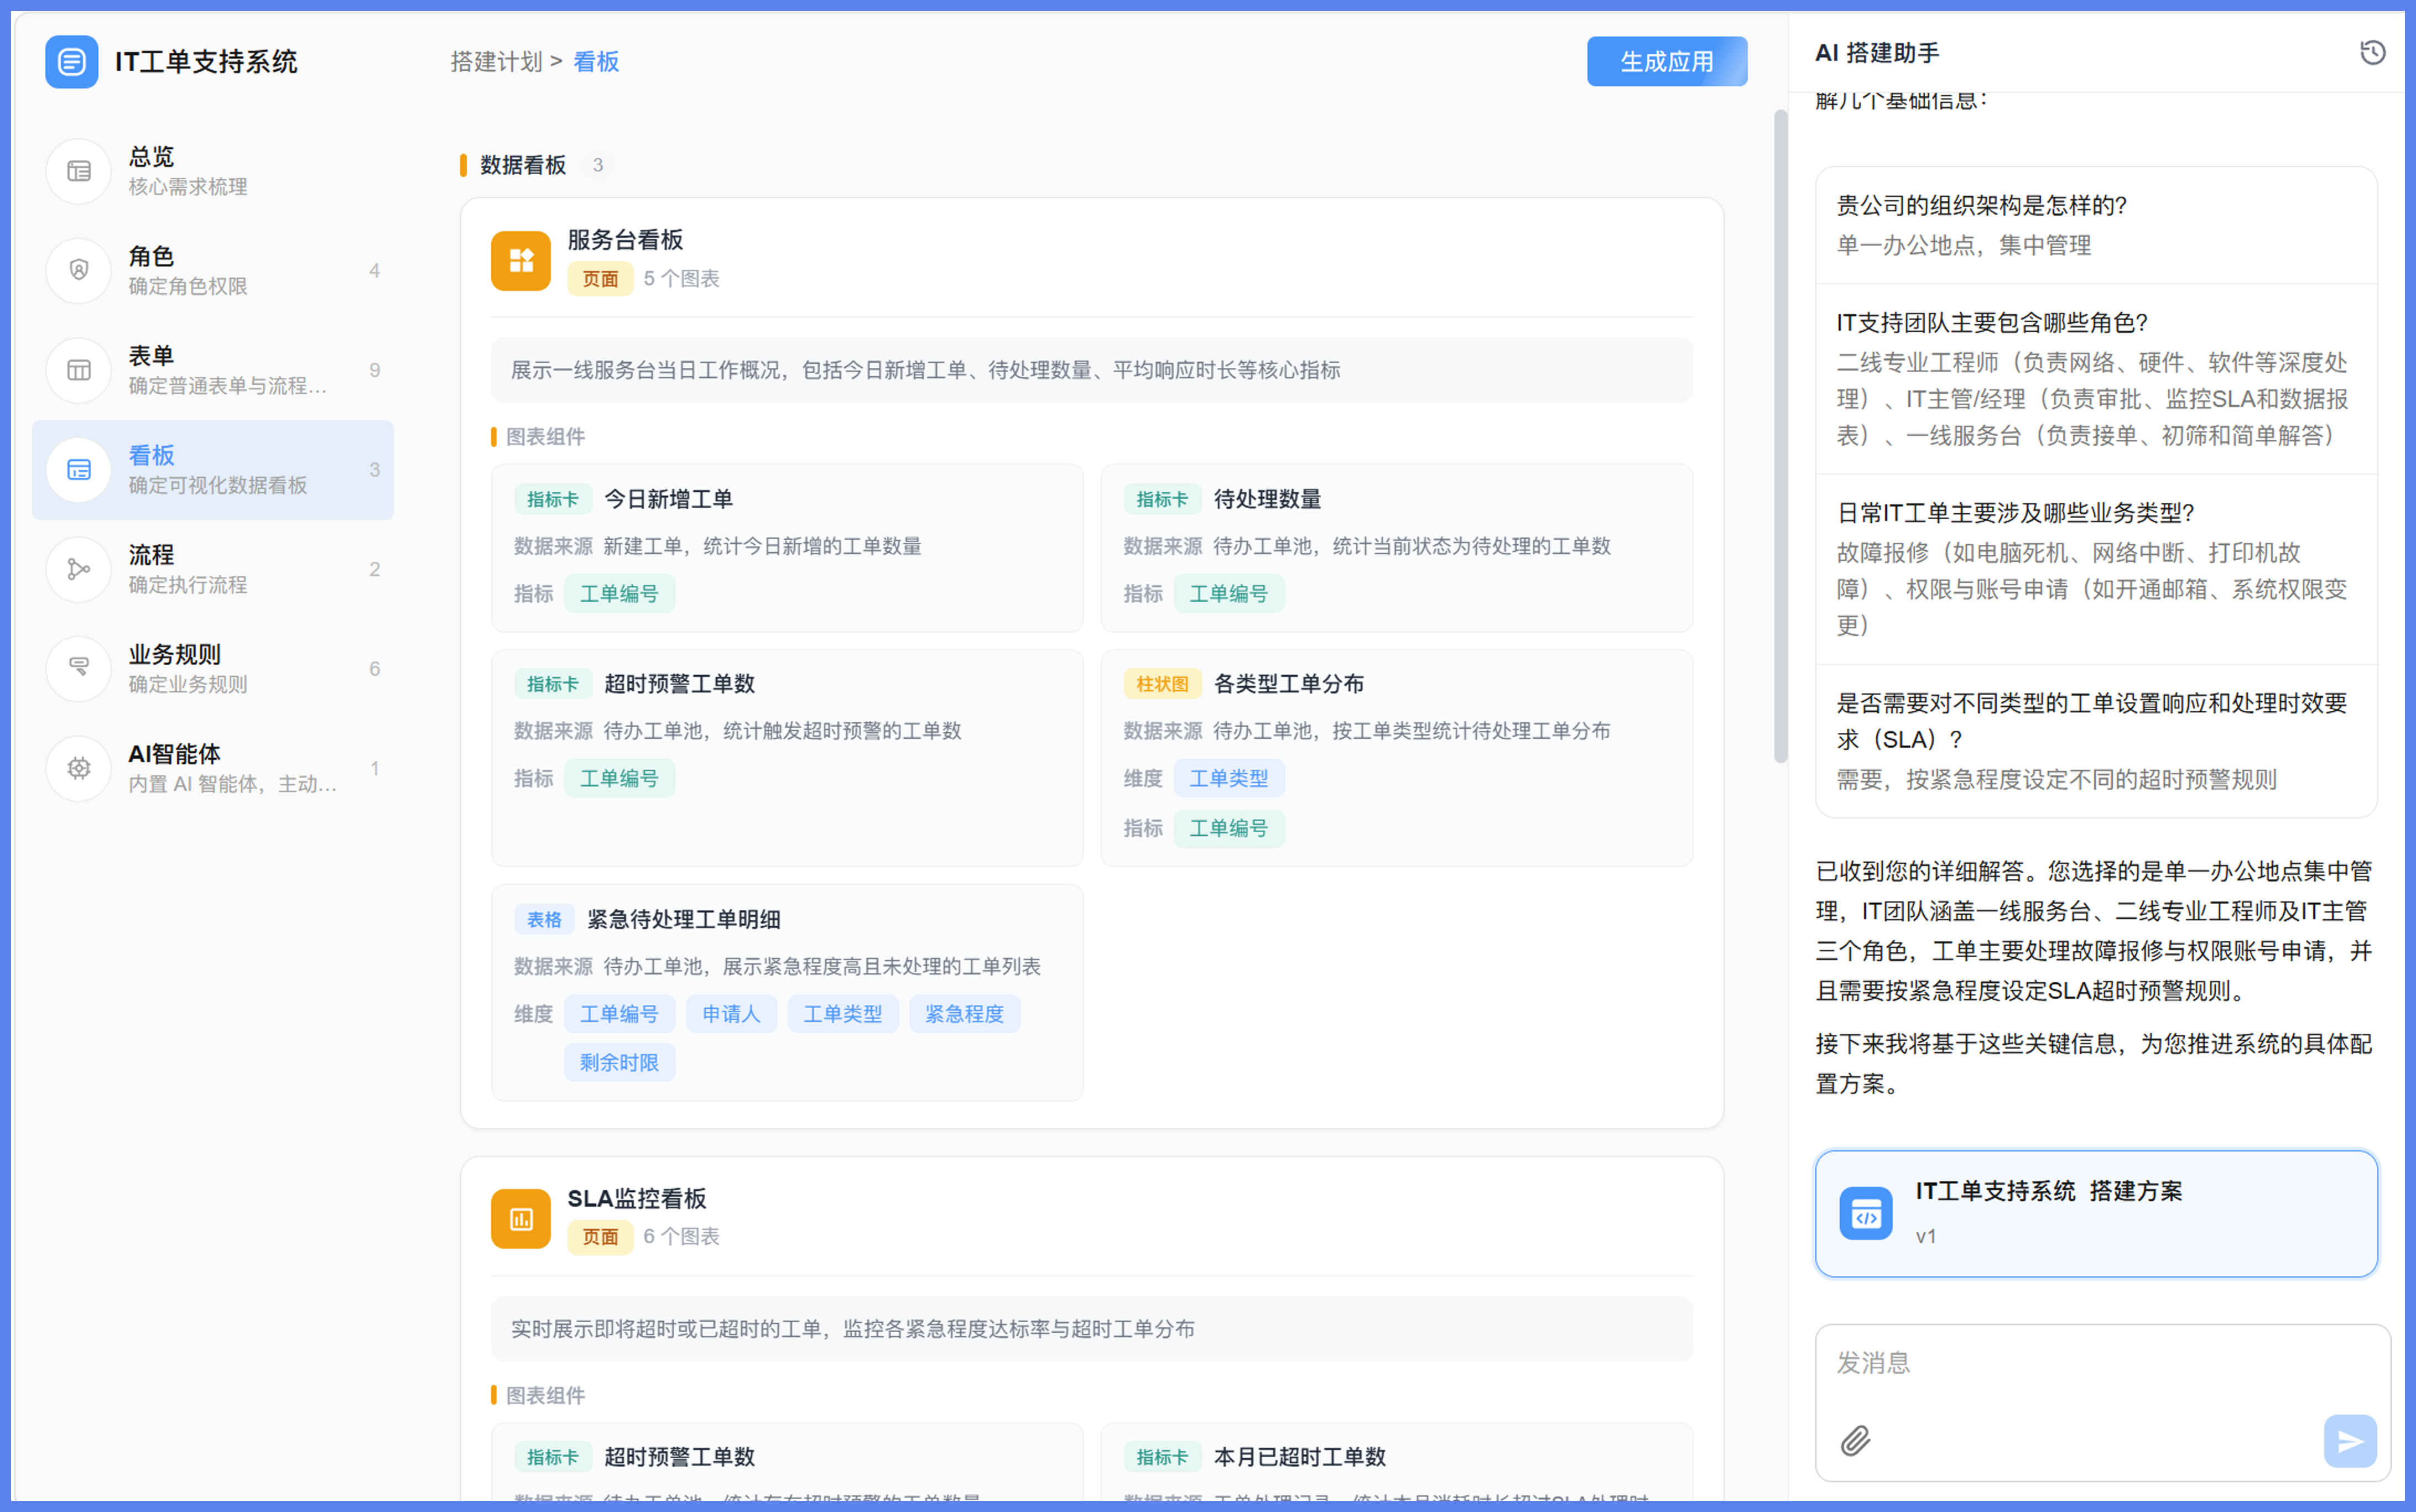
Task: Select the 流程 flow icon in sidebar
Action: coord(78,569)
